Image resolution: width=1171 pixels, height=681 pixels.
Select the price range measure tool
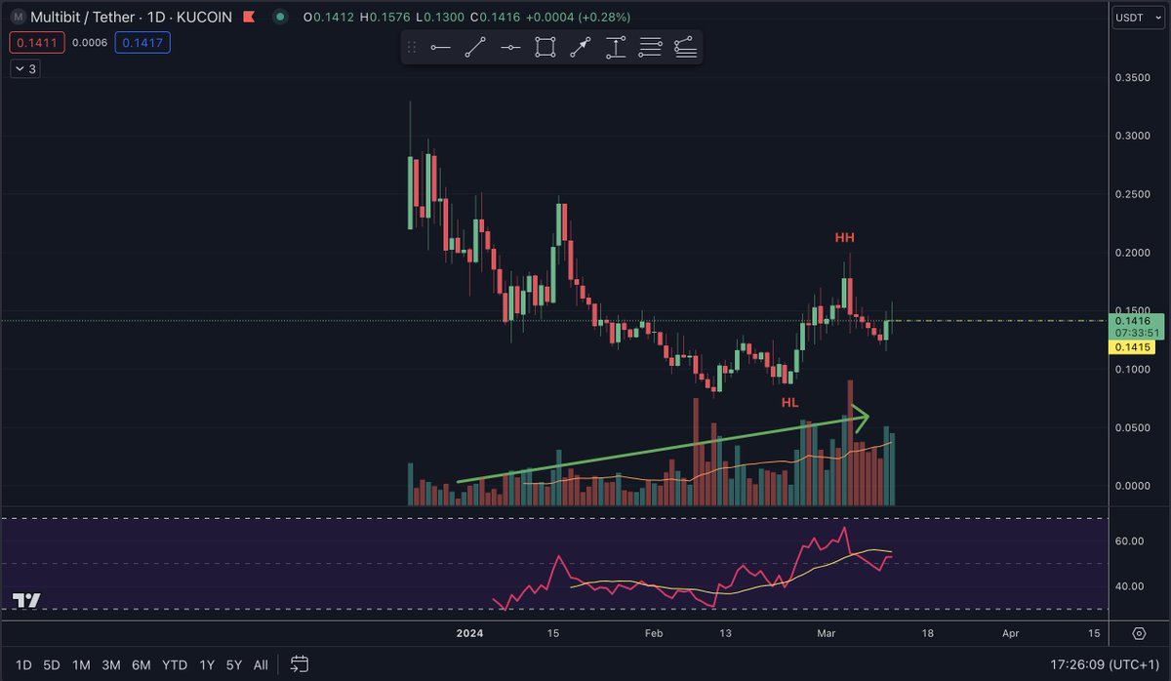(x=616, y=47)
